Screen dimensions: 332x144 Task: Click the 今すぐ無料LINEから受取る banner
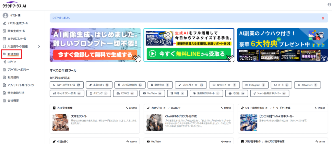pos(189,45)
